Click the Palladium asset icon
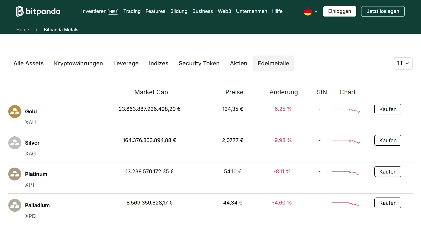The image size is (421, 236). (x=14, y=205)
